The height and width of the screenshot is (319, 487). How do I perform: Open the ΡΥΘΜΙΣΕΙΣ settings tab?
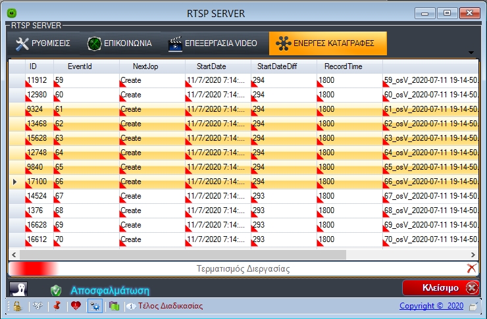click(43, 43)
